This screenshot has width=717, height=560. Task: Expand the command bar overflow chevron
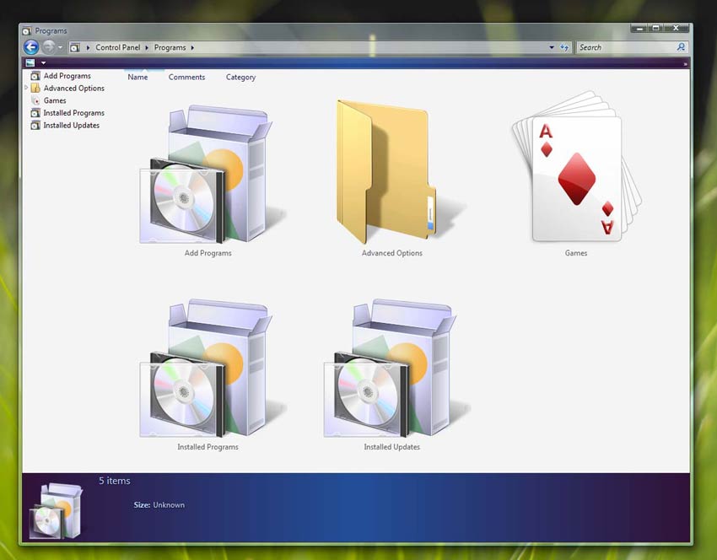pos(685,63)
